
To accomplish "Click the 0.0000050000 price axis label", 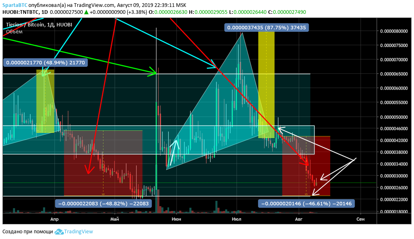I will [394, 117].
